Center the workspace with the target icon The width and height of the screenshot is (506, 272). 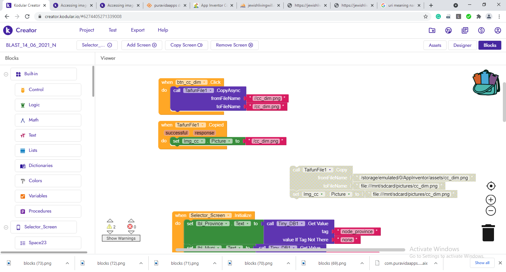[x=491, y=186]
